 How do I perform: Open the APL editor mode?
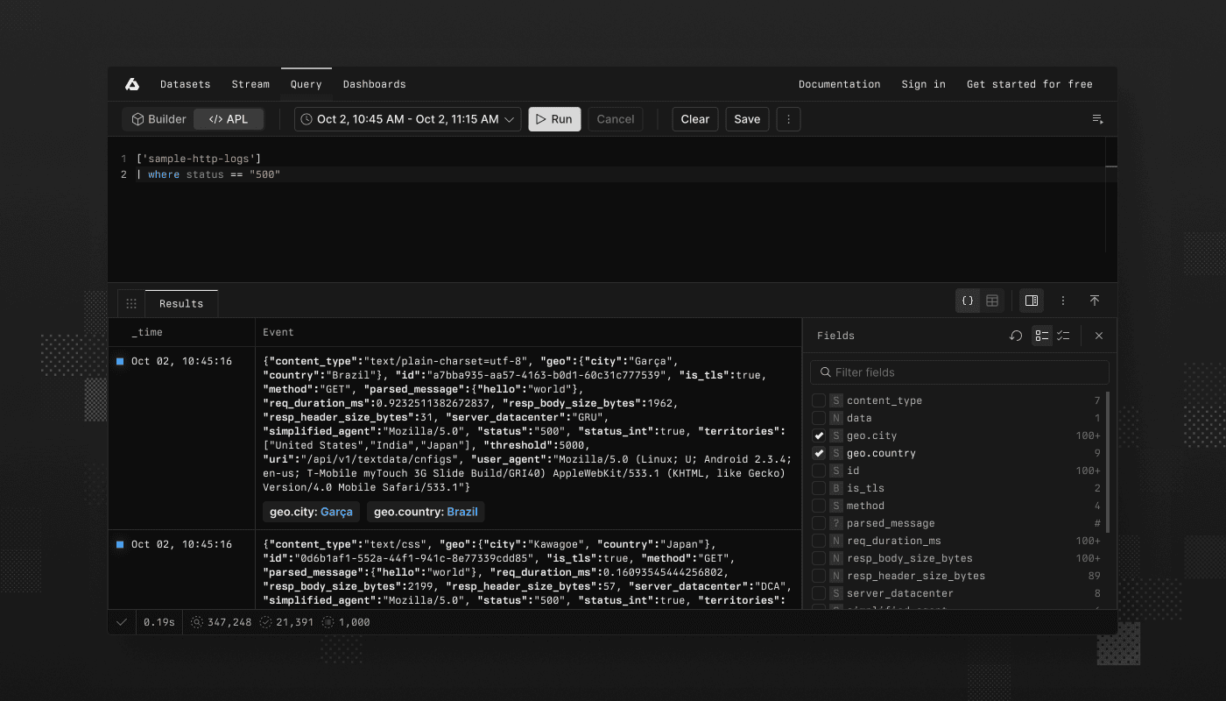(228, 119)
